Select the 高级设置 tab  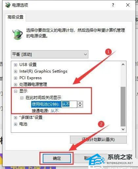(x=15, y=17)
